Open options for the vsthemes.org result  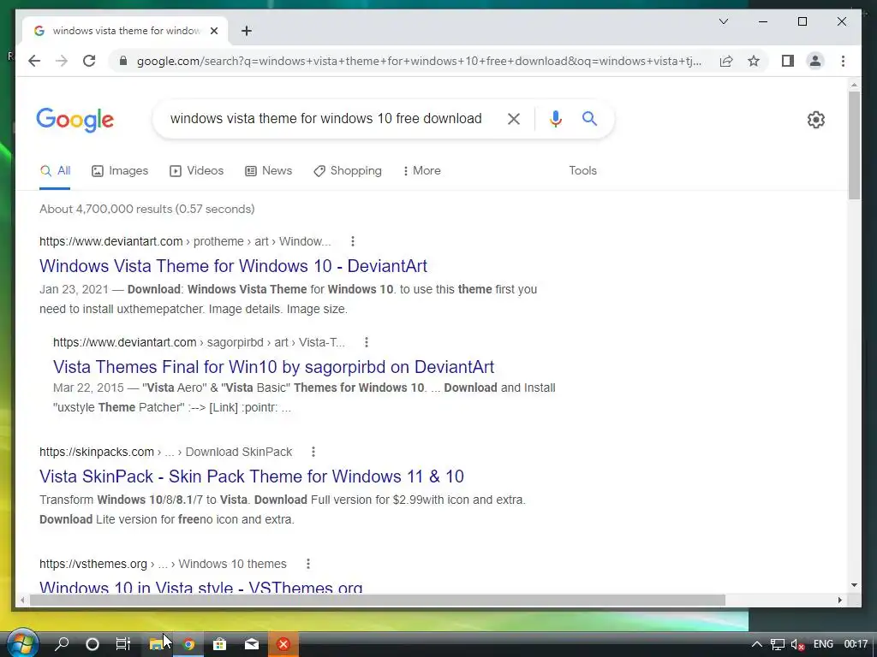click(x=307, y=564)
